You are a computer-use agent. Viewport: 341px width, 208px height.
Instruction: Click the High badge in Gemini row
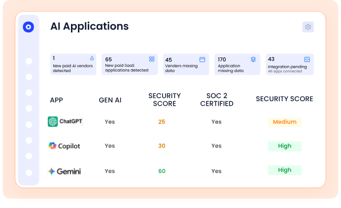[x=285, y=170]
